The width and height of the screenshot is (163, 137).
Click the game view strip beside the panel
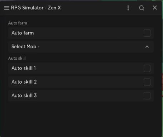point(162,83)
